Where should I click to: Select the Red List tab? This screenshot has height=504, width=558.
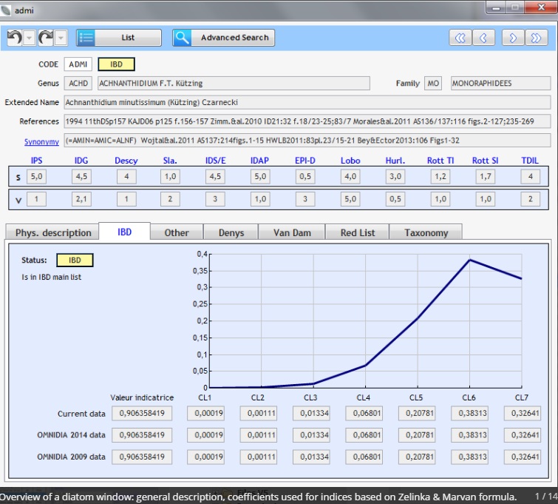click(358, 232)
